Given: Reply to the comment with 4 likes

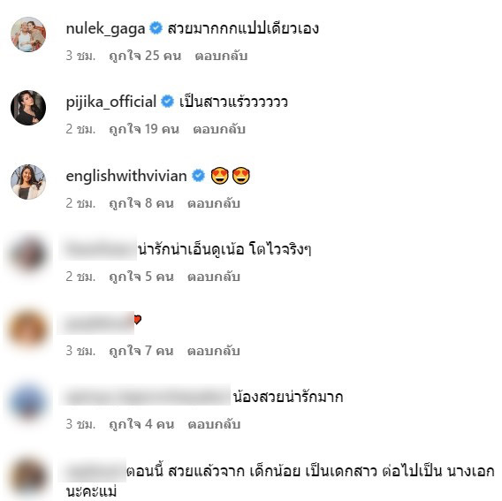Looking at the screenshot, I should tap(214, 424).
